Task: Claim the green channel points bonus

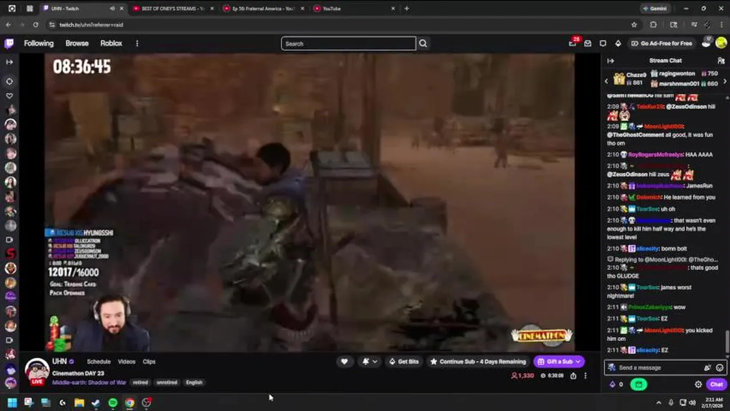Action: 639,384
